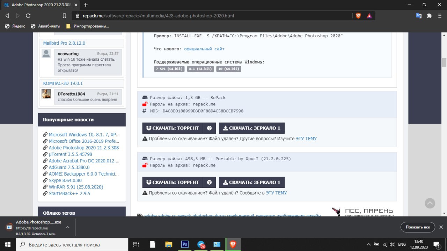Click the Показать все downloads button
Viewport: 447px width, 251px height.
(418, 227)
